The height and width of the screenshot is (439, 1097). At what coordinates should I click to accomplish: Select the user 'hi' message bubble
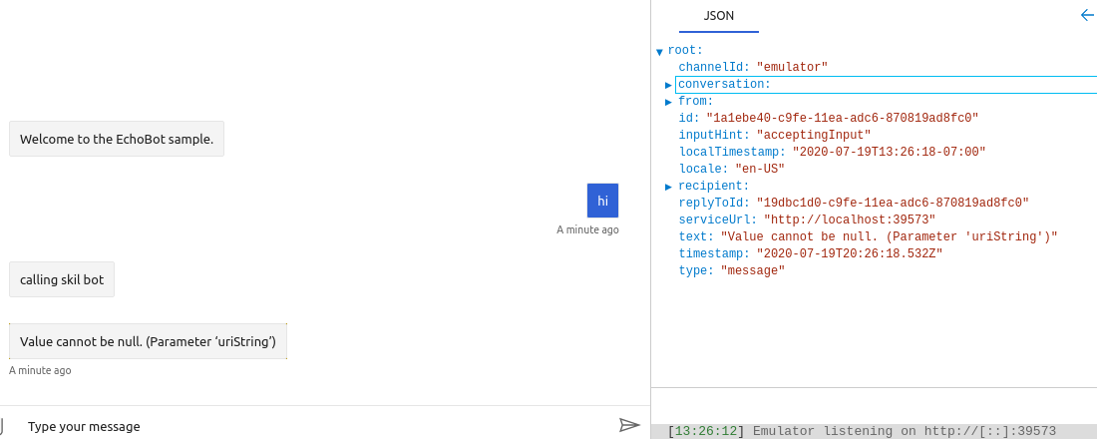tap(602, 201)
